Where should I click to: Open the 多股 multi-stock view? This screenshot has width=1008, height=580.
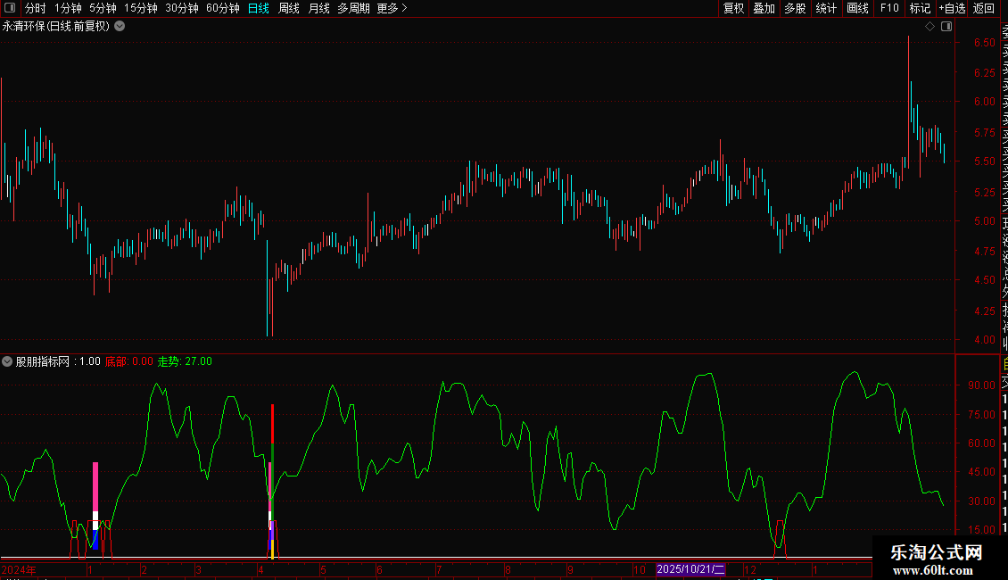pyautogui.click(x=795, y=8)
